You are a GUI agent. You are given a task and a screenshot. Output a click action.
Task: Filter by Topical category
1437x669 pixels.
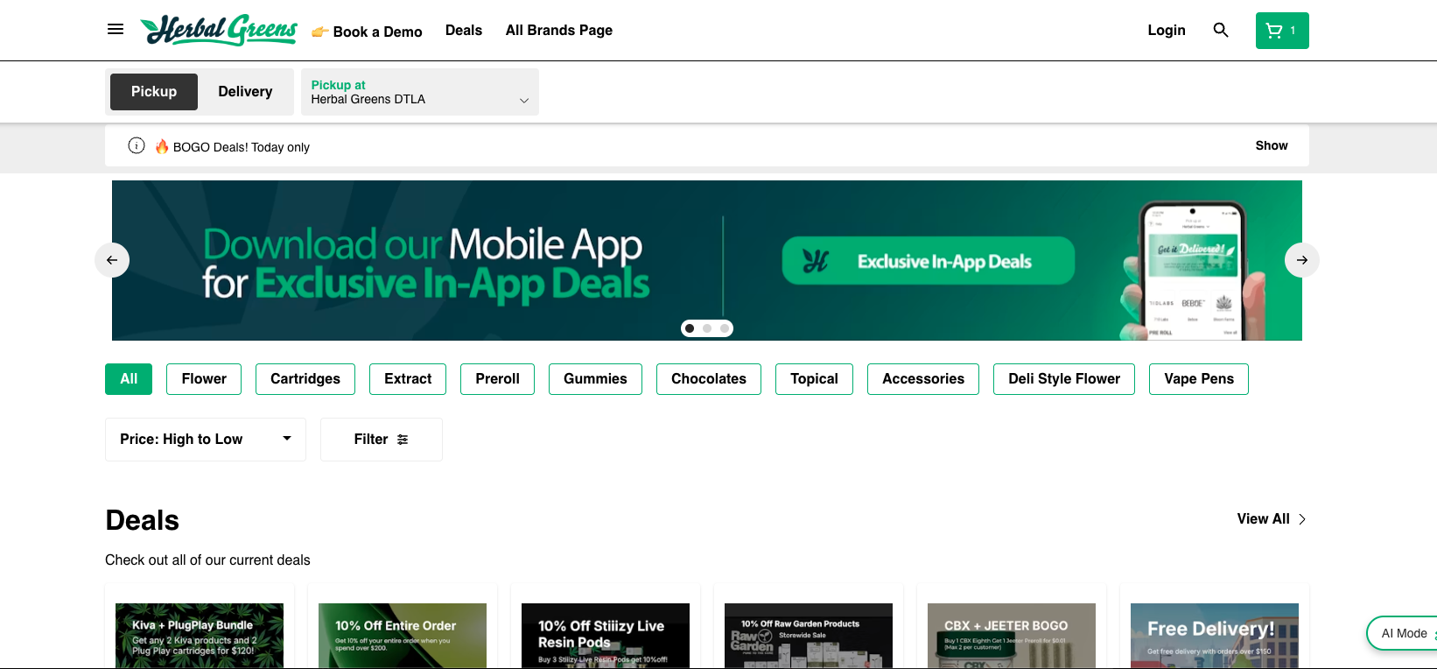click(x=814, y=379)
